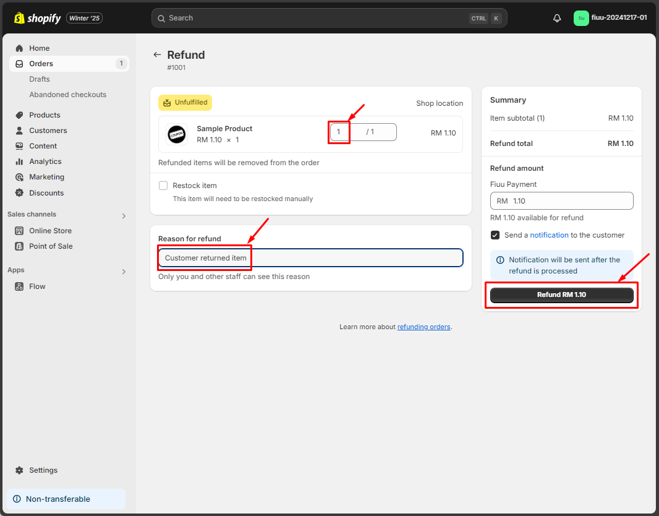Click the back arrow beside Refund
Screen dimensions: 659x516
click(x=157, y=54)
